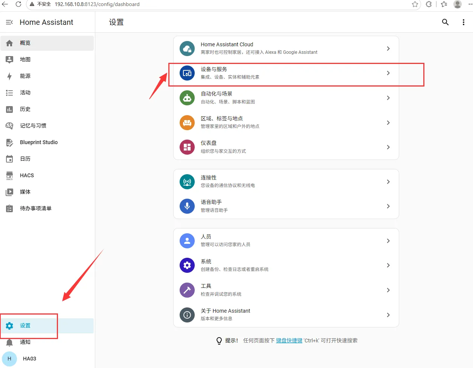Select HACS in the sidebar menu

[47, 176]
